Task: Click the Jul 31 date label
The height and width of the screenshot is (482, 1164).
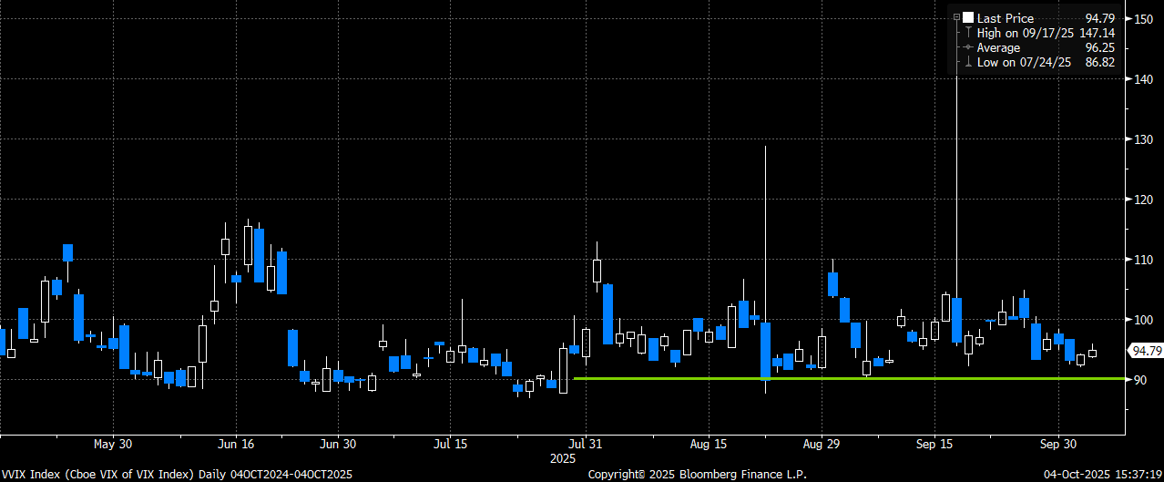Action: (x=587, y=444)
